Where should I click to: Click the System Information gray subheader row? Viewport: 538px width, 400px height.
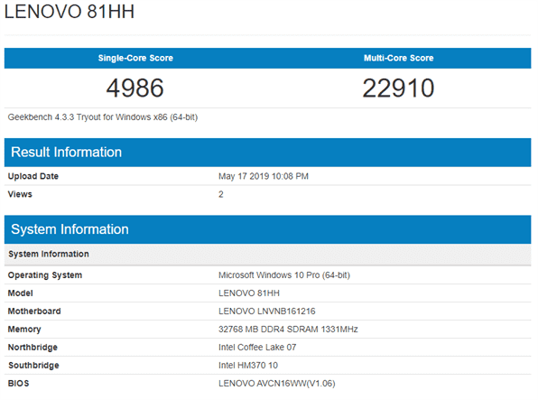[267, 254]
